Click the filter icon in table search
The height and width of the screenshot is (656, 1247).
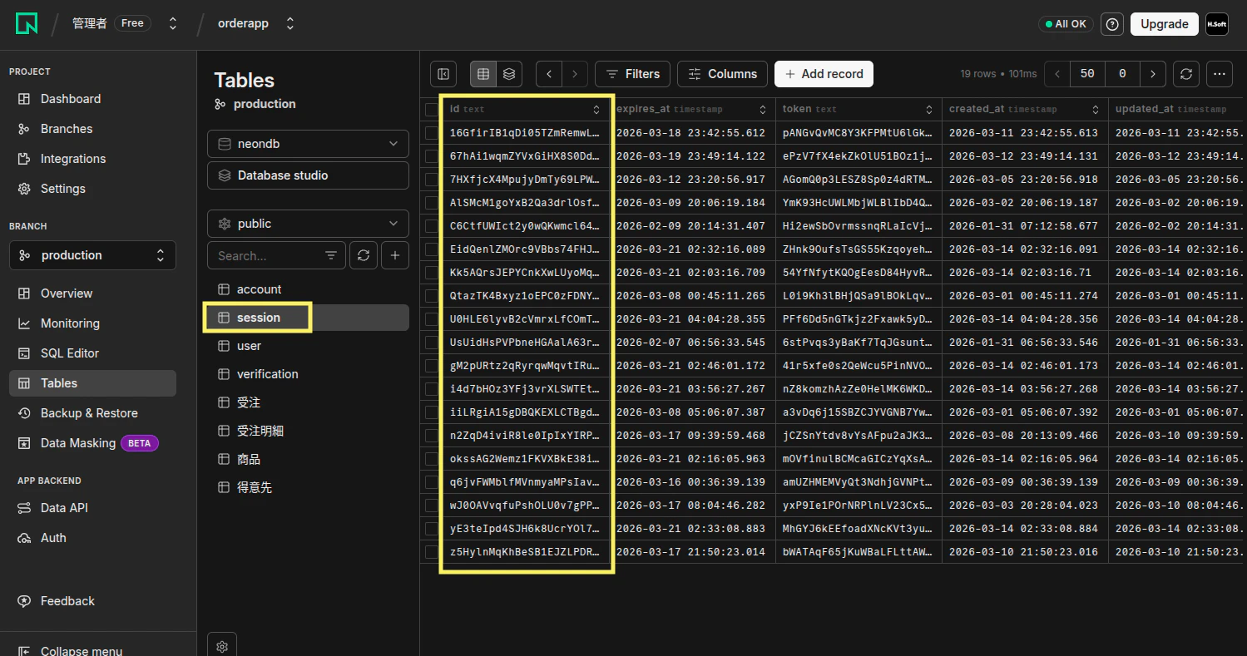[x=331, y=256]
